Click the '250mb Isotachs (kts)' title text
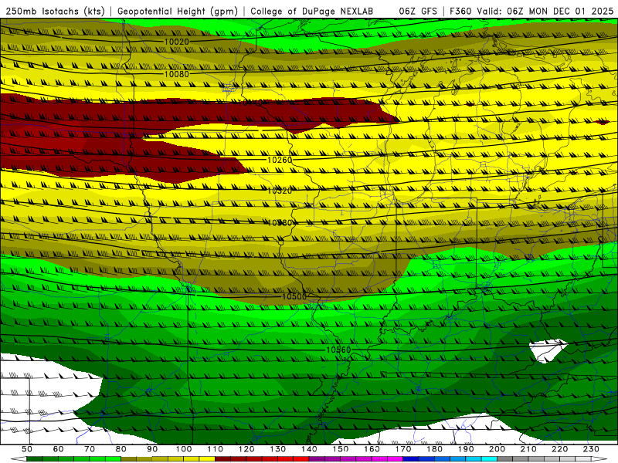Screen dimensions: 618x463 tap(55, 12)
